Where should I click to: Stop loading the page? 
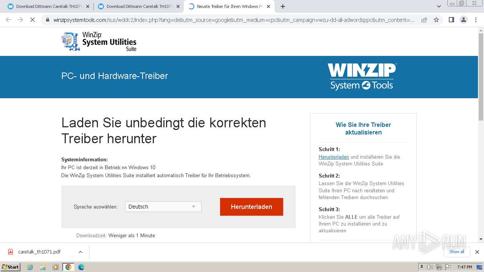coord(33,20)
